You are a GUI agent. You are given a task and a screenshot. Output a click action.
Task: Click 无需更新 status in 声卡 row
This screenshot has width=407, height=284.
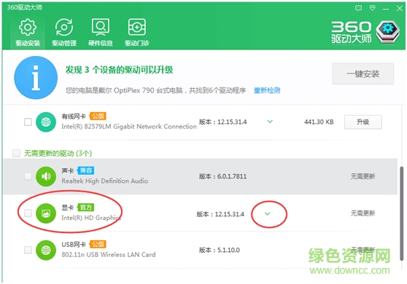point(363,176)
